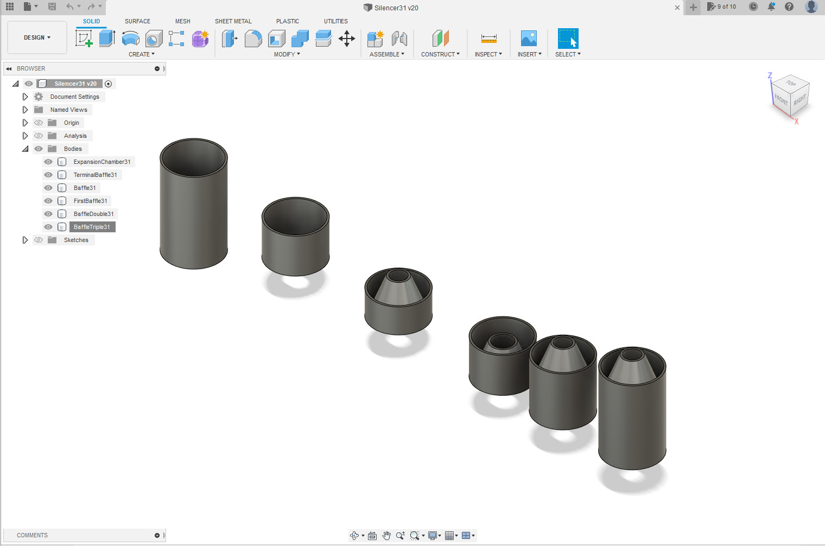
Task: Select the Hole tool
Action: click(154, 39)
